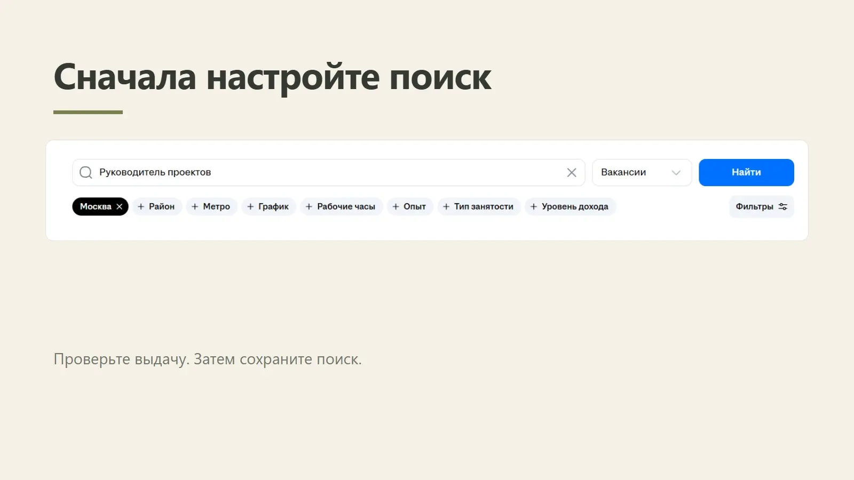Click the blue Найти button

coord(746,172)
